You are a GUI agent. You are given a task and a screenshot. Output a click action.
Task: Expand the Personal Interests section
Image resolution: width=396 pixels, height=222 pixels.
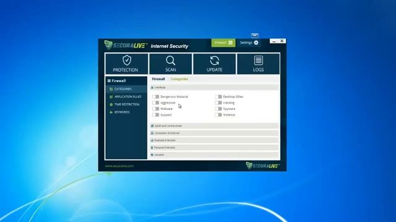pyautogui.click(x=214, y=147)
